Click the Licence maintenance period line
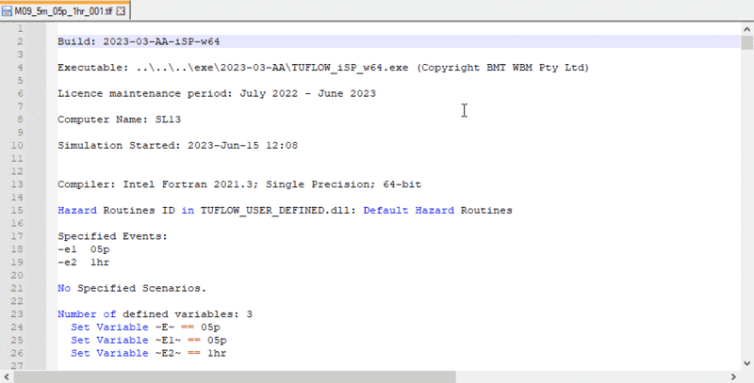Image resolution: width=754 pixels, height=383 pixels. pyautogui.click(x=217, y=93)
